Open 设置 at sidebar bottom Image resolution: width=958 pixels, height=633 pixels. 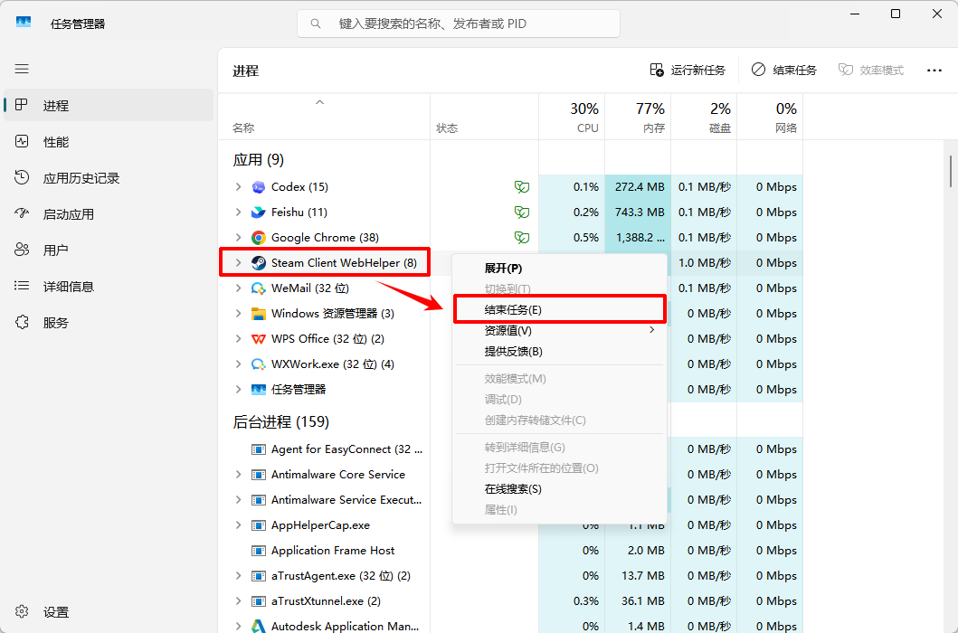pyautogui.click(x=109, y=611)
